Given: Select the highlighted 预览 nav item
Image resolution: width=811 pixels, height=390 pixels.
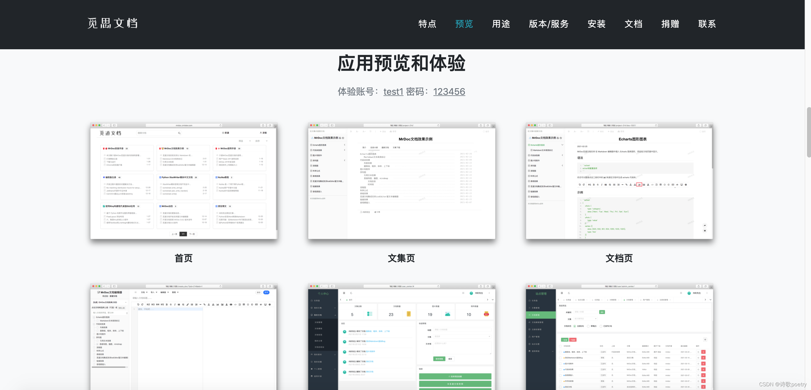Looking at the screenshot, I should click(x=464, y=24).
